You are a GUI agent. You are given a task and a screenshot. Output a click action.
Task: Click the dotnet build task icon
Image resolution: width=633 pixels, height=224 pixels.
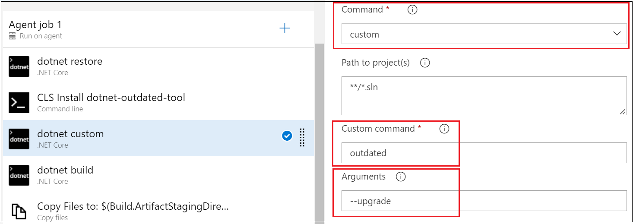tap(19, 175)
